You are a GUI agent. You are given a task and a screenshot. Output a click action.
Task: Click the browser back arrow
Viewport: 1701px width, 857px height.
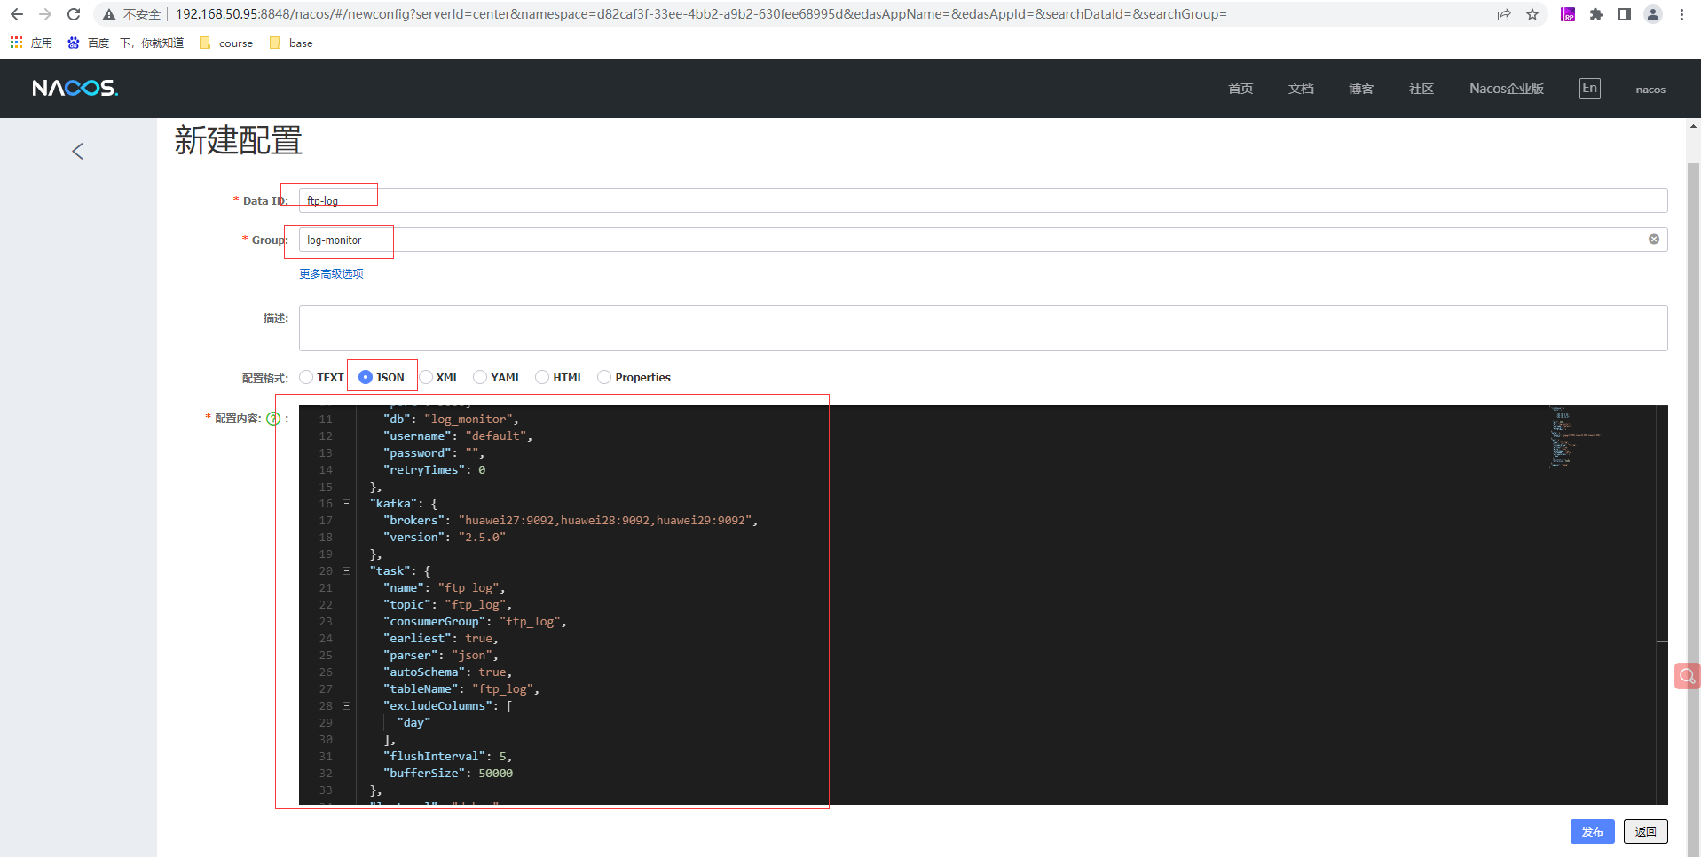tap(16, 14)
